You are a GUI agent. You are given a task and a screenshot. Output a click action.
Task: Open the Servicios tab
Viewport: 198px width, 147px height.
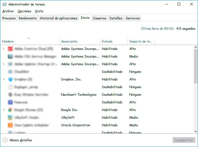point(133,18)
